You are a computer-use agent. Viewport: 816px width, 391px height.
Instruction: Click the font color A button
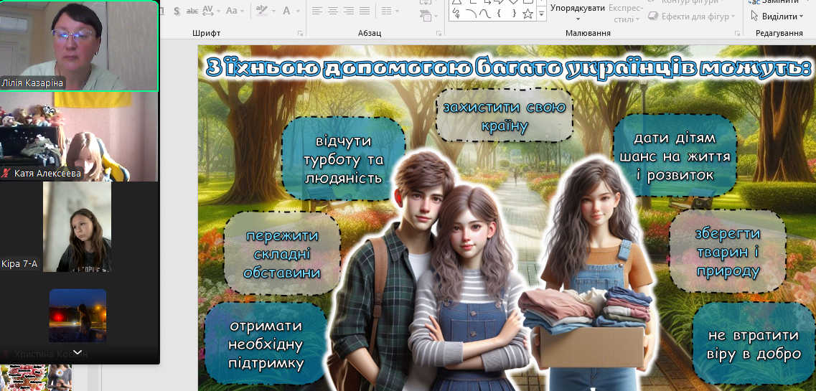click(x=287, y=11)
